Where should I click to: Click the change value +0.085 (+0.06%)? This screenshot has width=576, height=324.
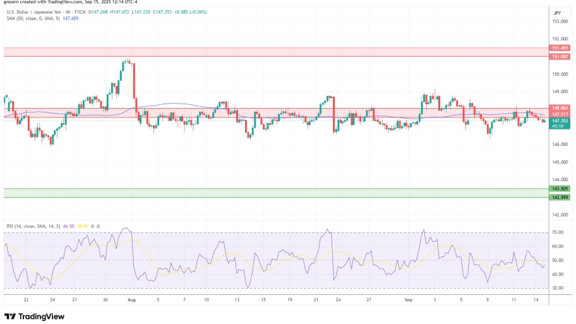pos(190,12)
